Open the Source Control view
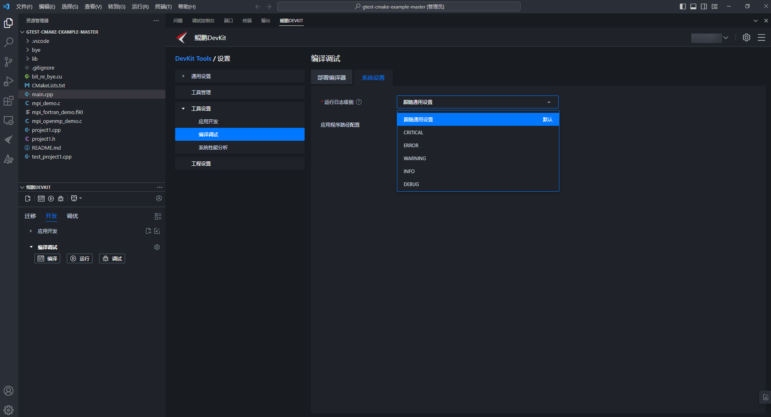 pos(8,62)
